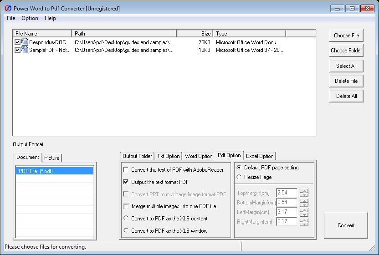Click Microsoft Office Word 97 - 20... type cell
Image resolution: width=379 pixels, height=255 pixels.
(x=250, y=50)
